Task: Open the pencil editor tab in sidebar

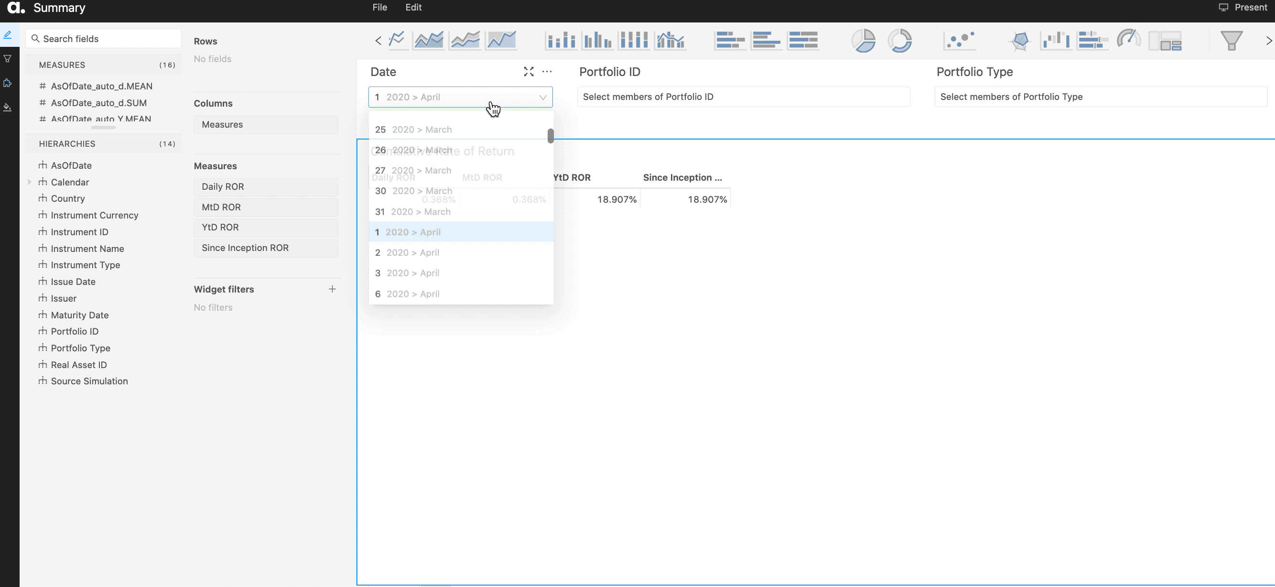Action: point(8,34)
